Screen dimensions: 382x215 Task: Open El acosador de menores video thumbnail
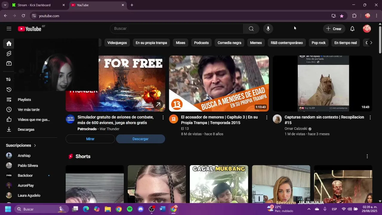click(x=219, y=84)
